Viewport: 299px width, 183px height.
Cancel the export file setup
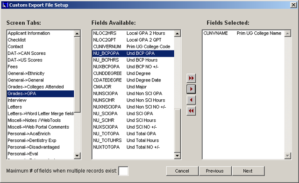click(x=182, y=171)
